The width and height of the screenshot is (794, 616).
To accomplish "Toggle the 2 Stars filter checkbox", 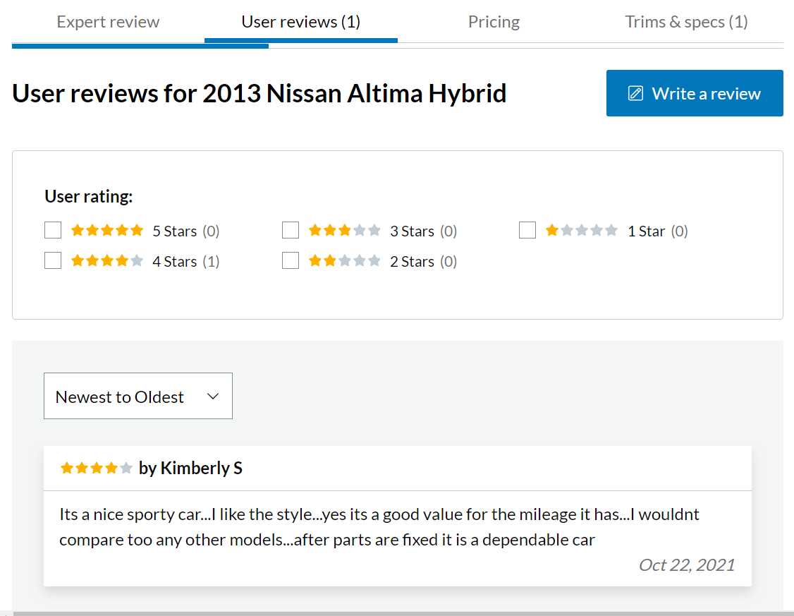I will pos(291,261).
